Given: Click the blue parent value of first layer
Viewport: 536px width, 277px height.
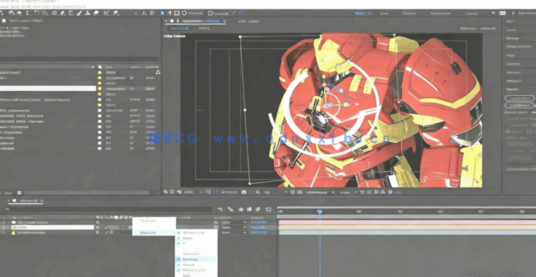Looking at the screenshot, I should (x=259, y=222).
